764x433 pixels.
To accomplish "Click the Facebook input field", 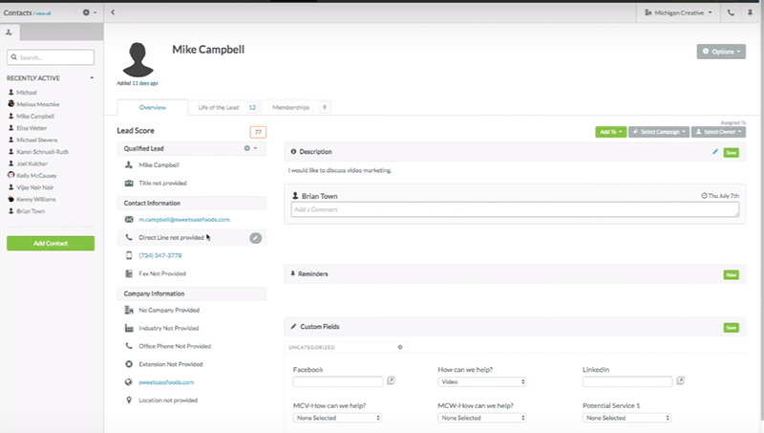I will point(338,381).
